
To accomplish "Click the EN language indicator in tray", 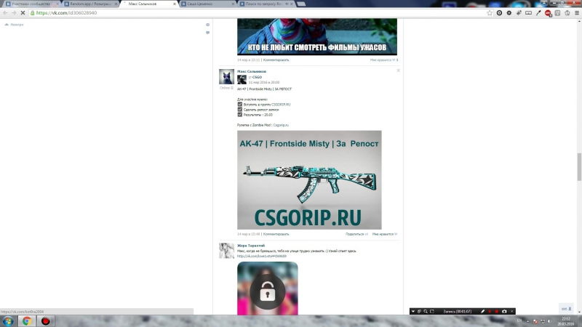I will [x=519, y=320].
